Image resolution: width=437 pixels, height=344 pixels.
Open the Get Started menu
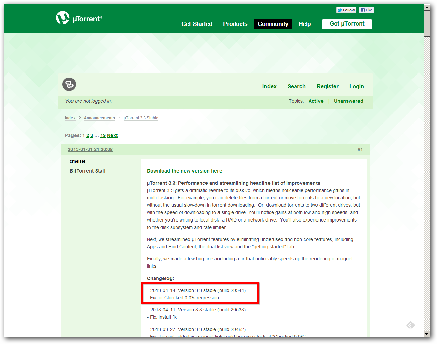(197, 24)
